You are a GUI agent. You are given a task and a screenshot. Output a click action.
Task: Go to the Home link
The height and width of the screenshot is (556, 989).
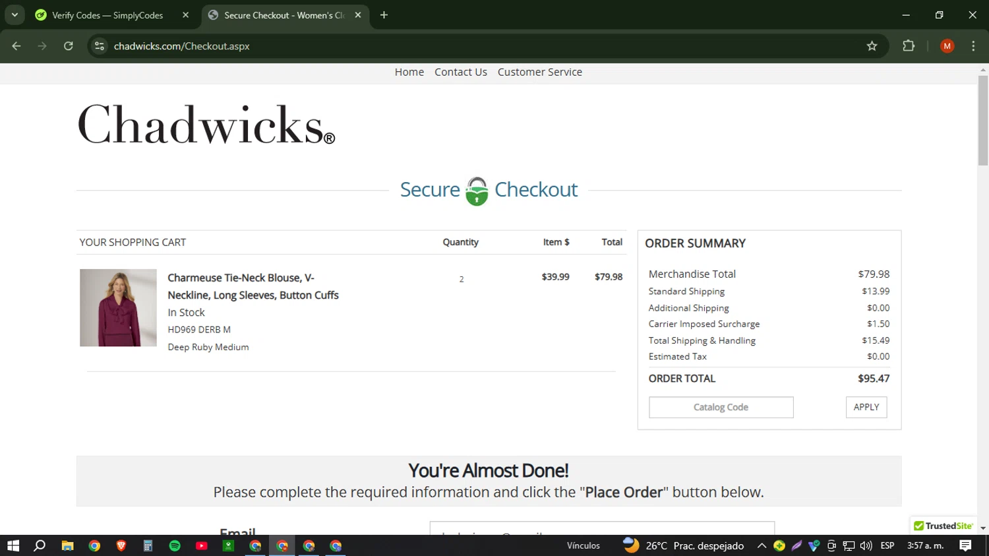[409, 72]
